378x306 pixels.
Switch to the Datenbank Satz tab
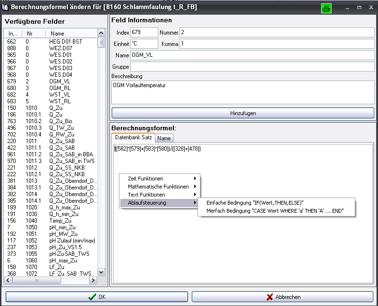point(133,137)
